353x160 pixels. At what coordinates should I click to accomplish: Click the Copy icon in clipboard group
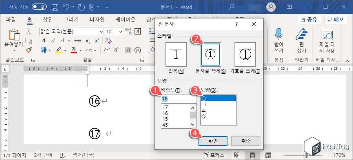tap(29, 41)
